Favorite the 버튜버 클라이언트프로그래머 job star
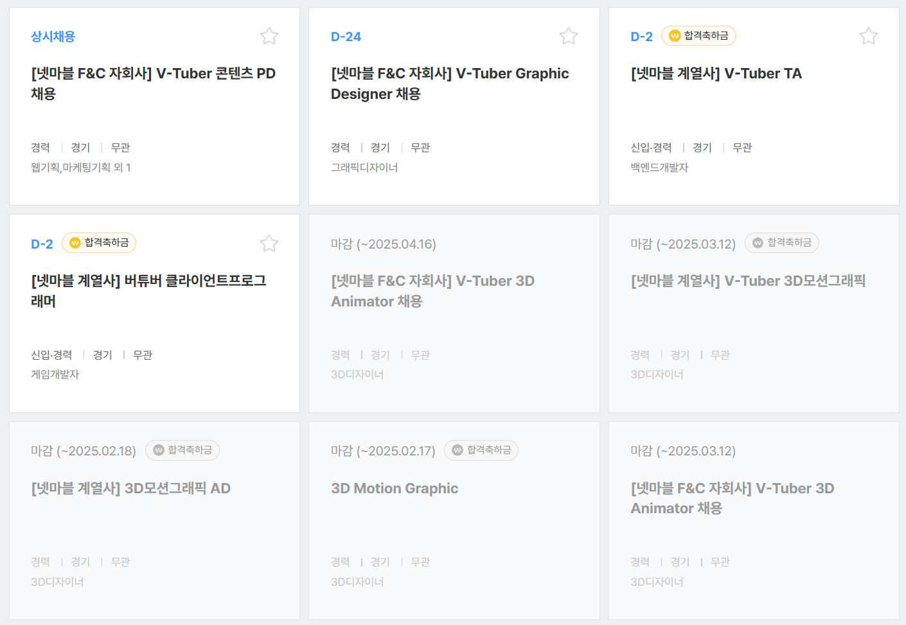Screen dimensions: 906x625 tap(269, 243)
